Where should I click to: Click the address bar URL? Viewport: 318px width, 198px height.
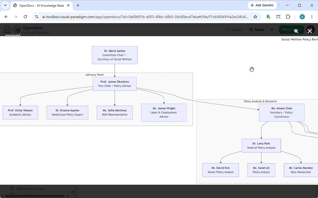145,17
